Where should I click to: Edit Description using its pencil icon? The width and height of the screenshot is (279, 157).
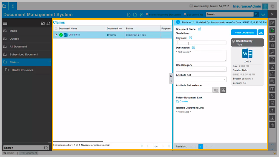coord(194,47)
